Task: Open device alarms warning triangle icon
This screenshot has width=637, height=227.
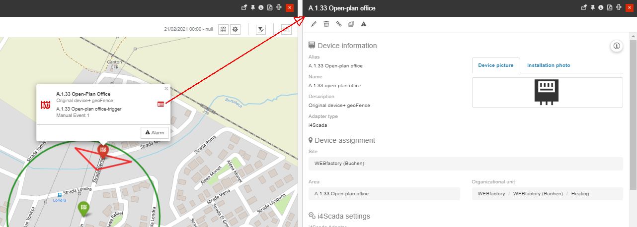Action: click(x=363, y=24)
